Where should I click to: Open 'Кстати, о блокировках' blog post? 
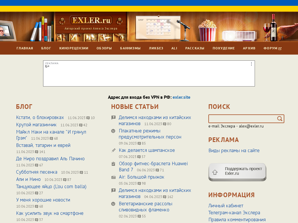(x=40, y=118)
